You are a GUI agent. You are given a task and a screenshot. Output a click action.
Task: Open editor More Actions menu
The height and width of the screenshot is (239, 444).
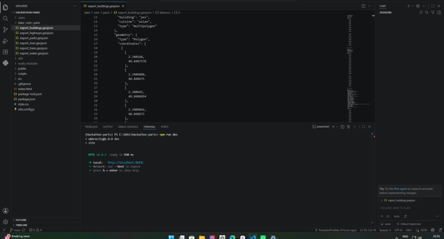370,6
